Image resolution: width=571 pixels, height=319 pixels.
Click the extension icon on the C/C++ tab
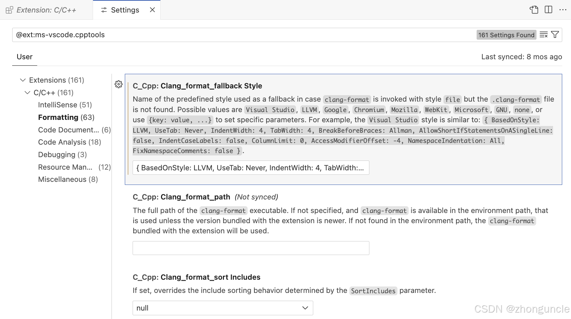tap(9, 10)
